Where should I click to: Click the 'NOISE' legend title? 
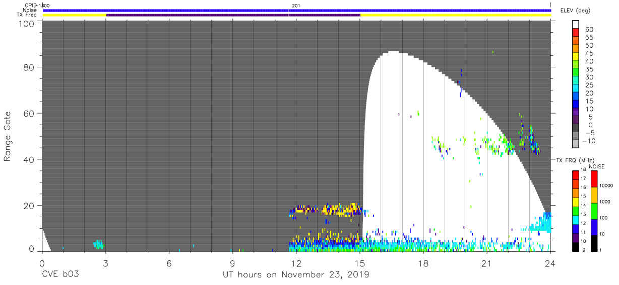[597, 166]
